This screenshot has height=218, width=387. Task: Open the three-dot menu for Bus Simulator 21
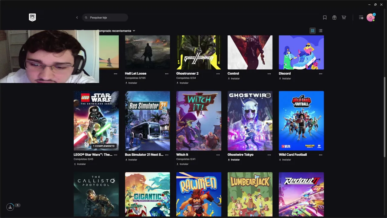pos(167,155)
